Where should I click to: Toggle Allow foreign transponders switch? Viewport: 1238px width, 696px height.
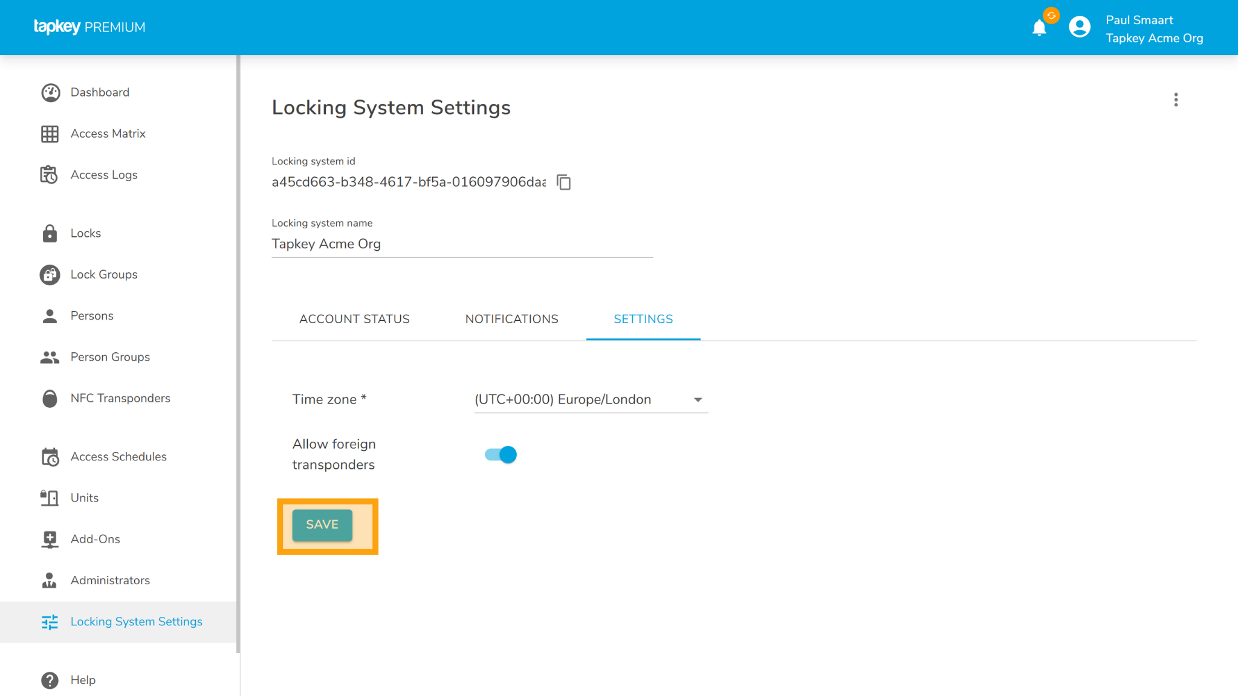(x=501, y=455)
